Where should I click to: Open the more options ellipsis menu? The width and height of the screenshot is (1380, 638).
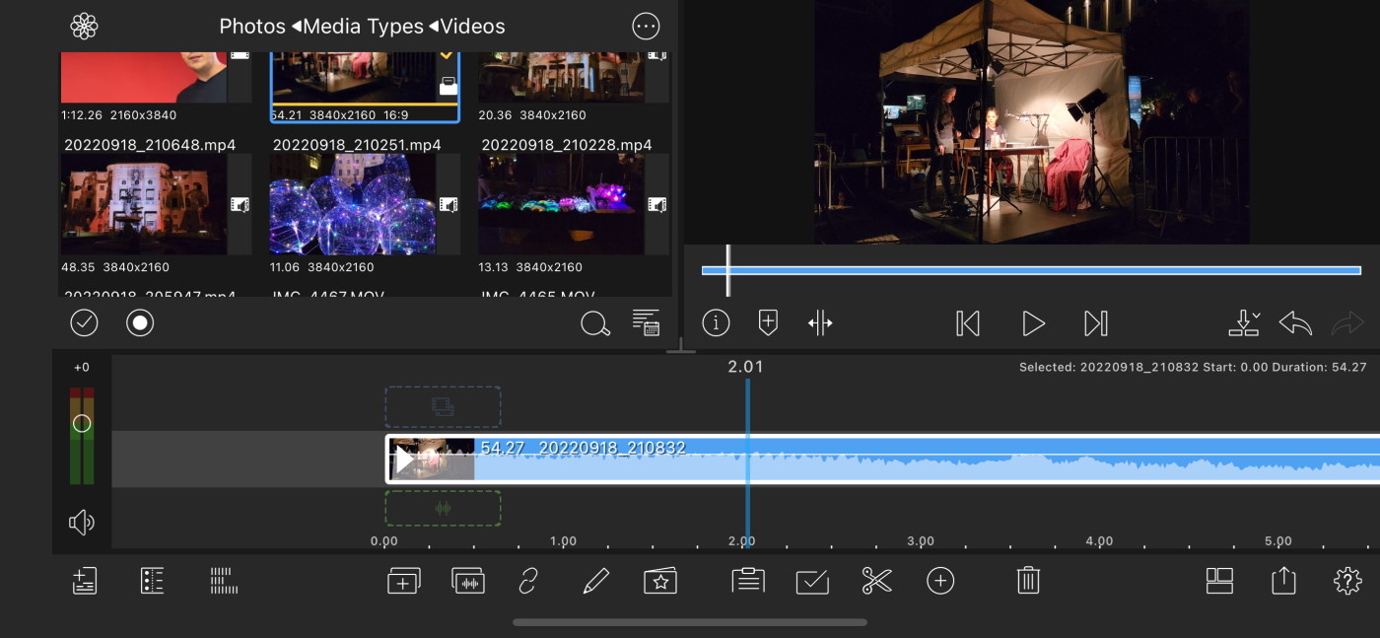646,27
